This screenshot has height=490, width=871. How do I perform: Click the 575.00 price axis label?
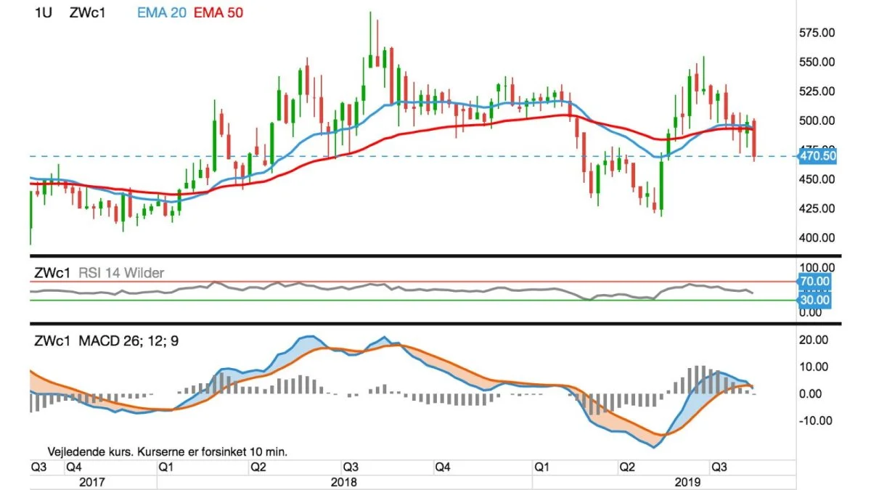click(x=816, y=33)
